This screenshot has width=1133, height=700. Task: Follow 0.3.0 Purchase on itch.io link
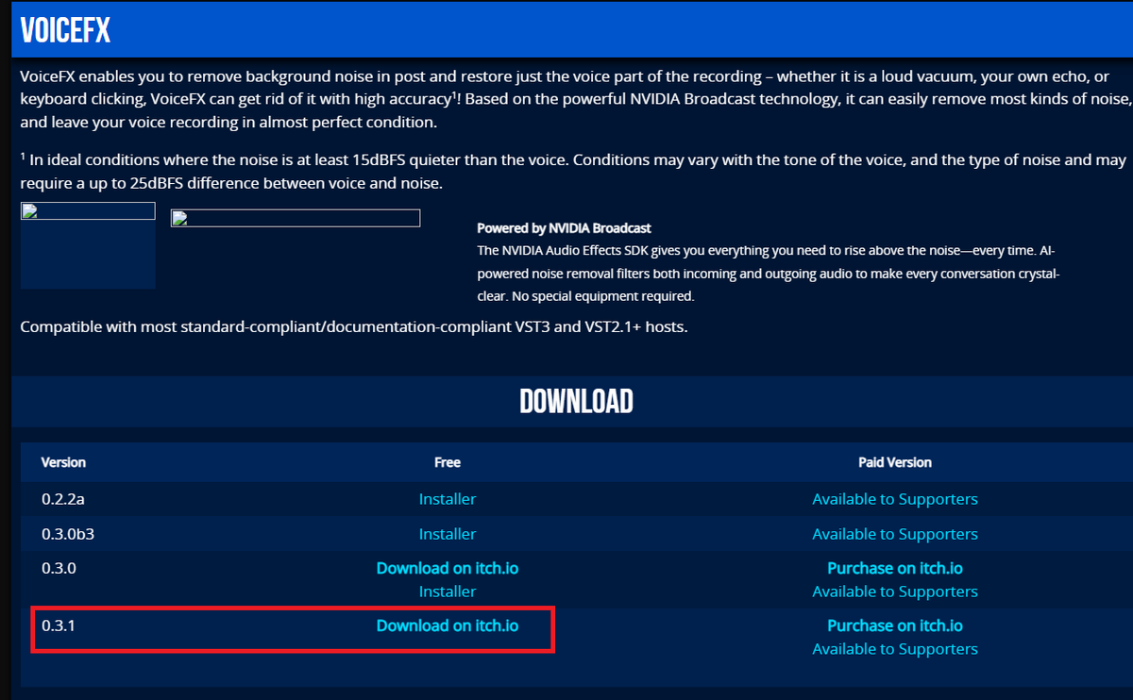pos(895,568)
